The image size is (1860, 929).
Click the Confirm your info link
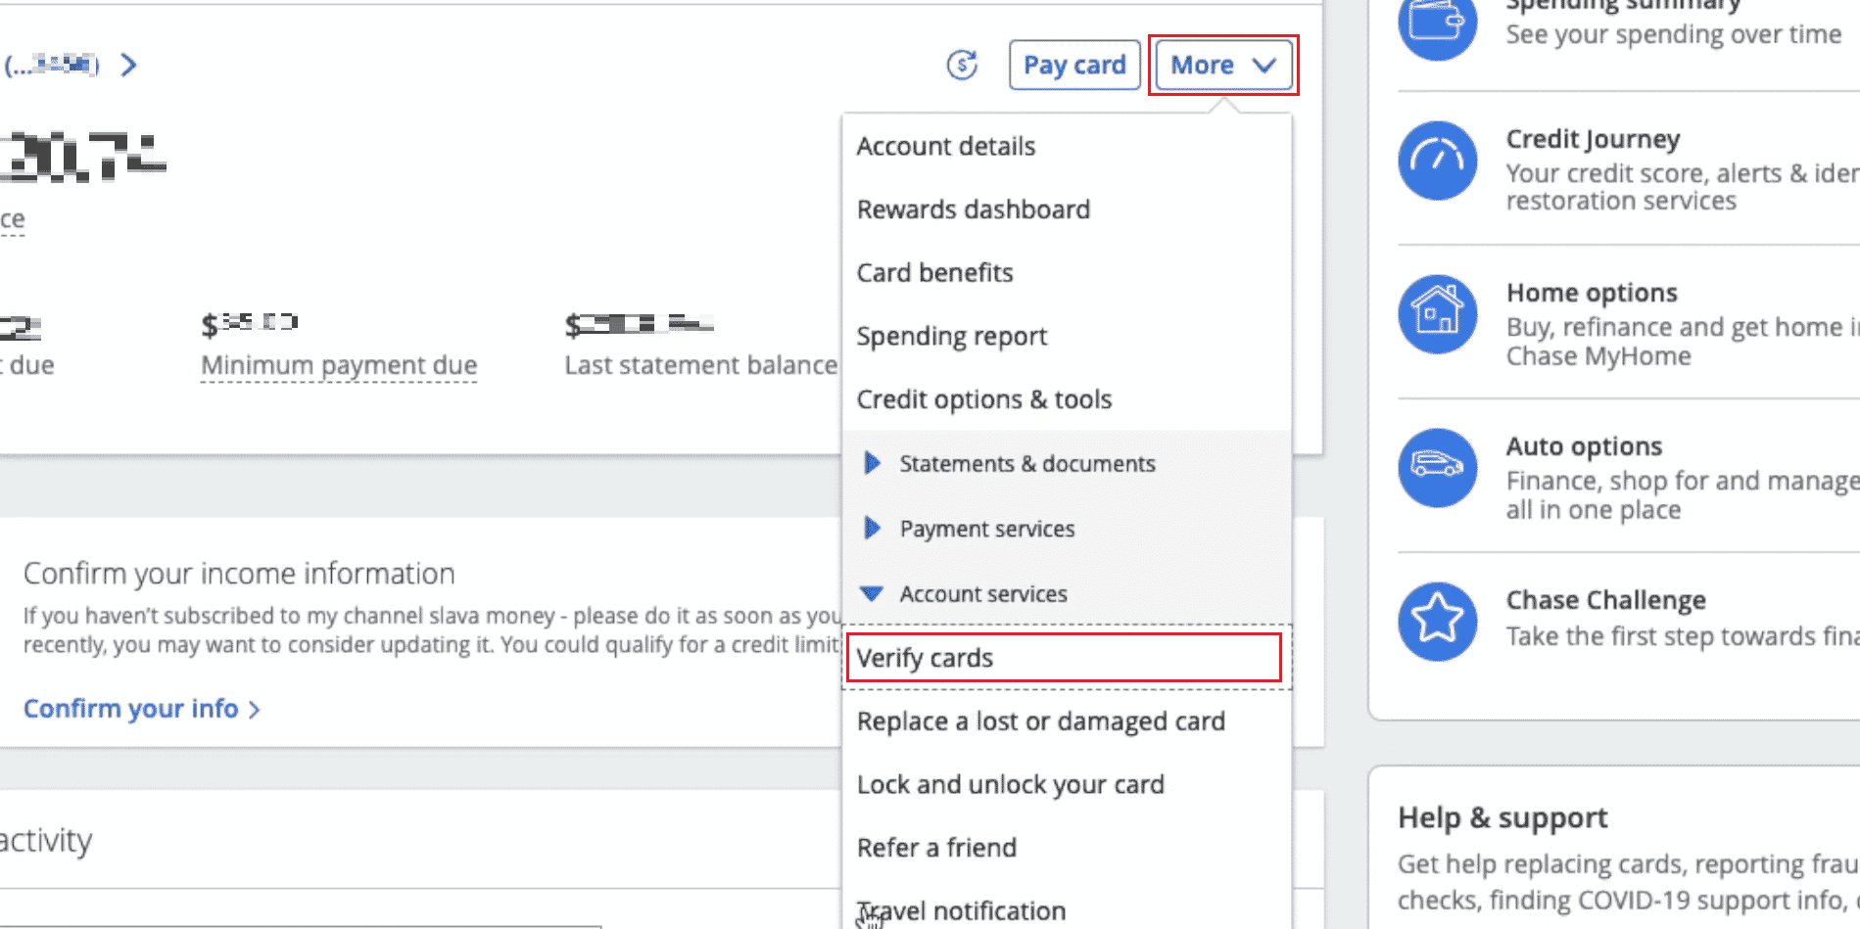[x=142, y=709]
